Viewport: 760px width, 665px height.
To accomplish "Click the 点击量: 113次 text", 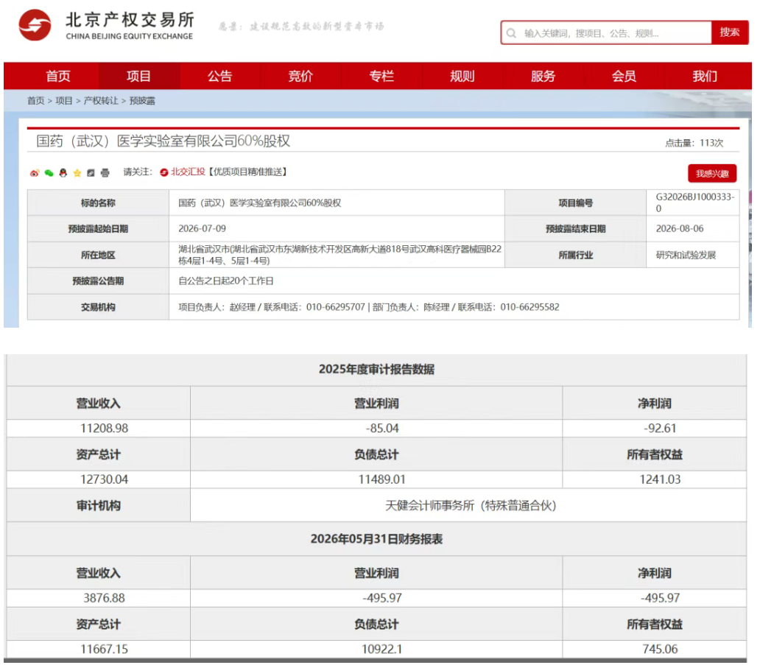I will tap(694, 143).
